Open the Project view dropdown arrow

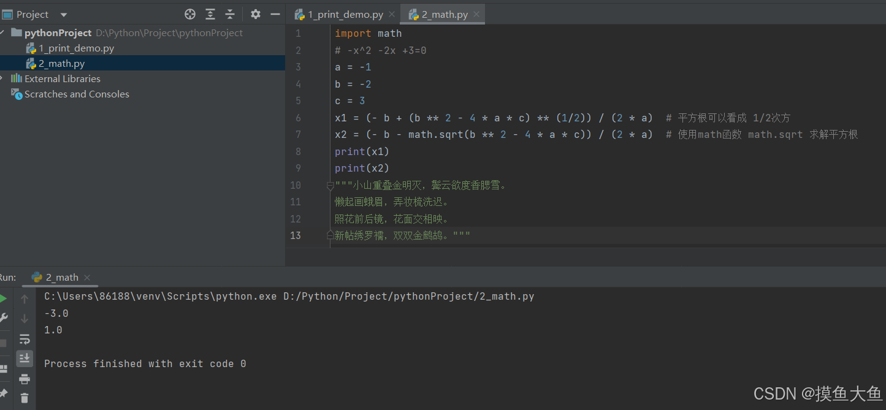coord(64,15)
